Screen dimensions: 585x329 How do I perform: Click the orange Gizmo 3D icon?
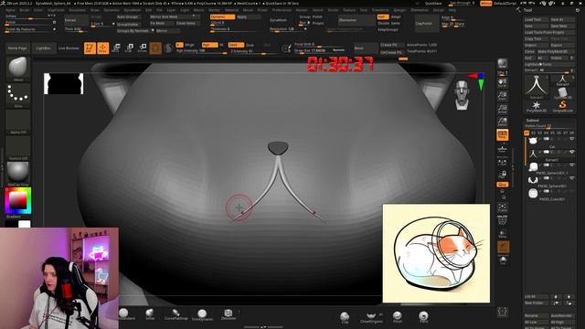coord(155,48)
